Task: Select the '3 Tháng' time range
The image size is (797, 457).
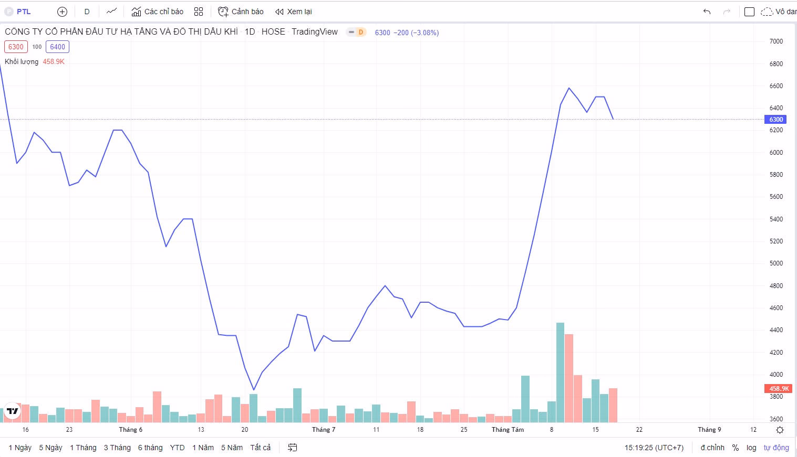Action: pos(117,448)
